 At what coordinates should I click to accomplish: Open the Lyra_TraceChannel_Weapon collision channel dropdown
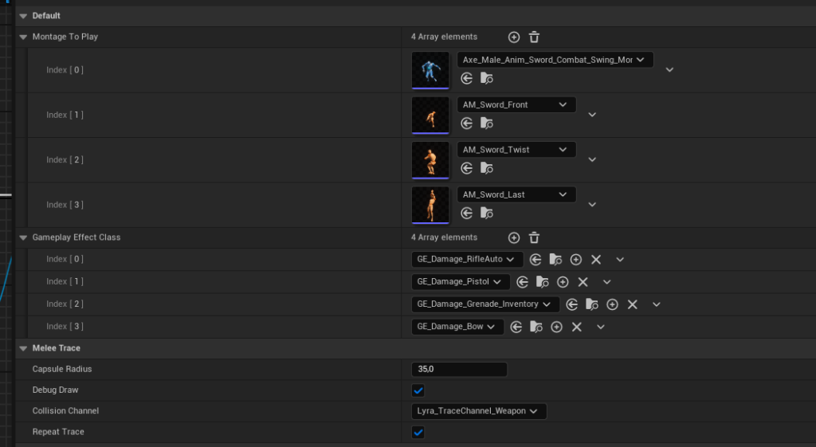tap(477, 411)
